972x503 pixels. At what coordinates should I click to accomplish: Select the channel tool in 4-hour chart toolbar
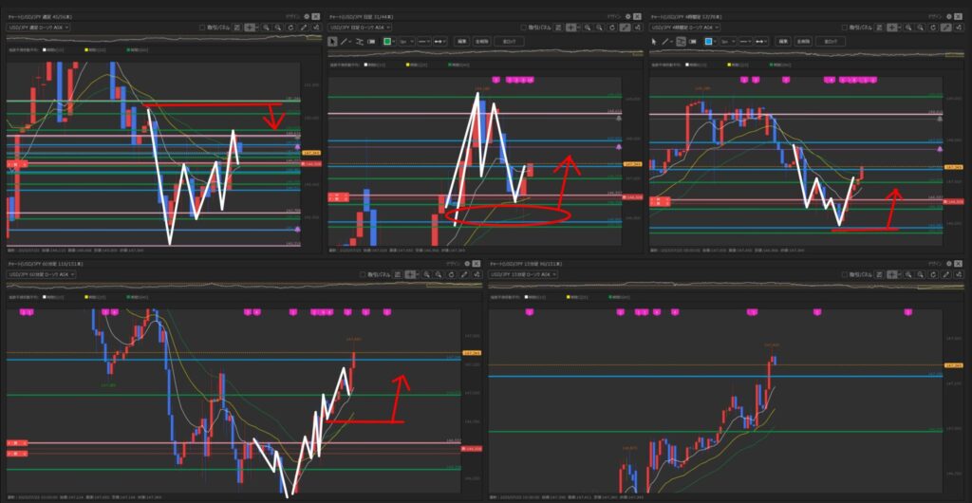[681, 41]
